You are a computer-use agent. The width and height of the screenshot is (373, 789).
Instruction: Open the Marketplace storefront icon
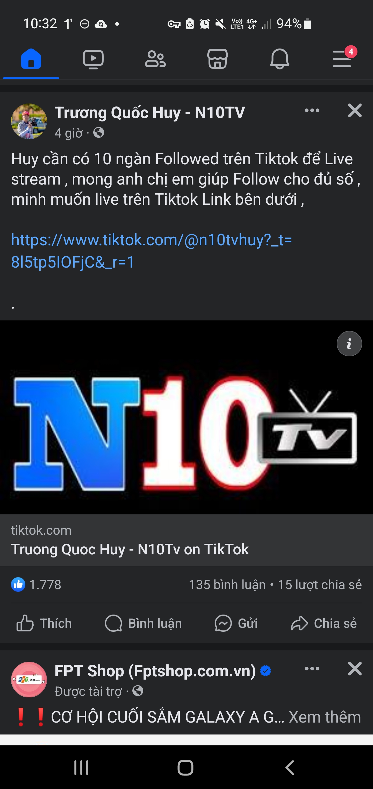pyautogui.click(x=217, y=59)
